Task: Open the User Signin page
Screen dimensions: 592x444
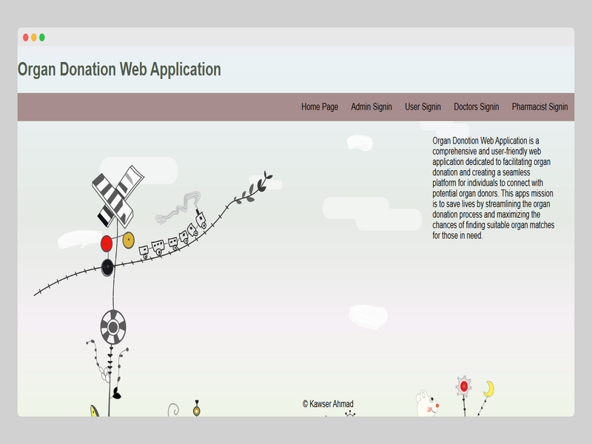Action: [x=423, y=107]
